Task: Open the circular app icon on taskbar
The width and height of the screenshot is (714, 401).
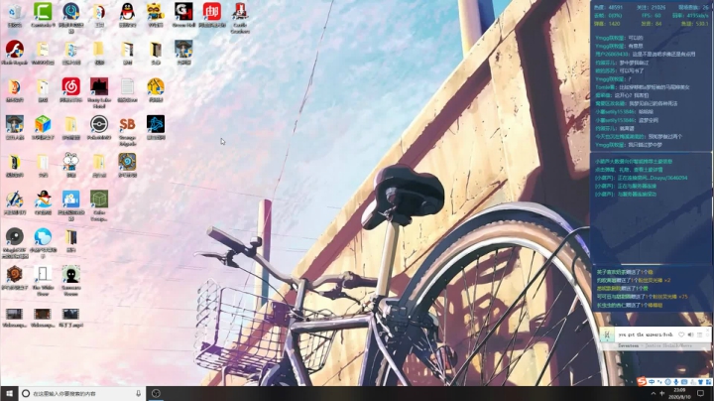Action: (156, 393)
